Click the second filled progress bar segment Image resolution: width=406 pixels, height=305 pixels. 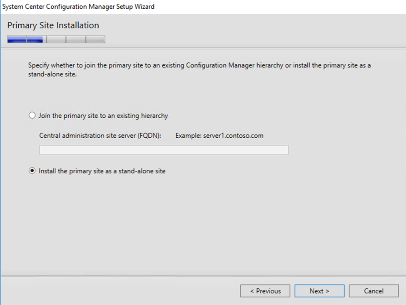click(x=35, y=40)
